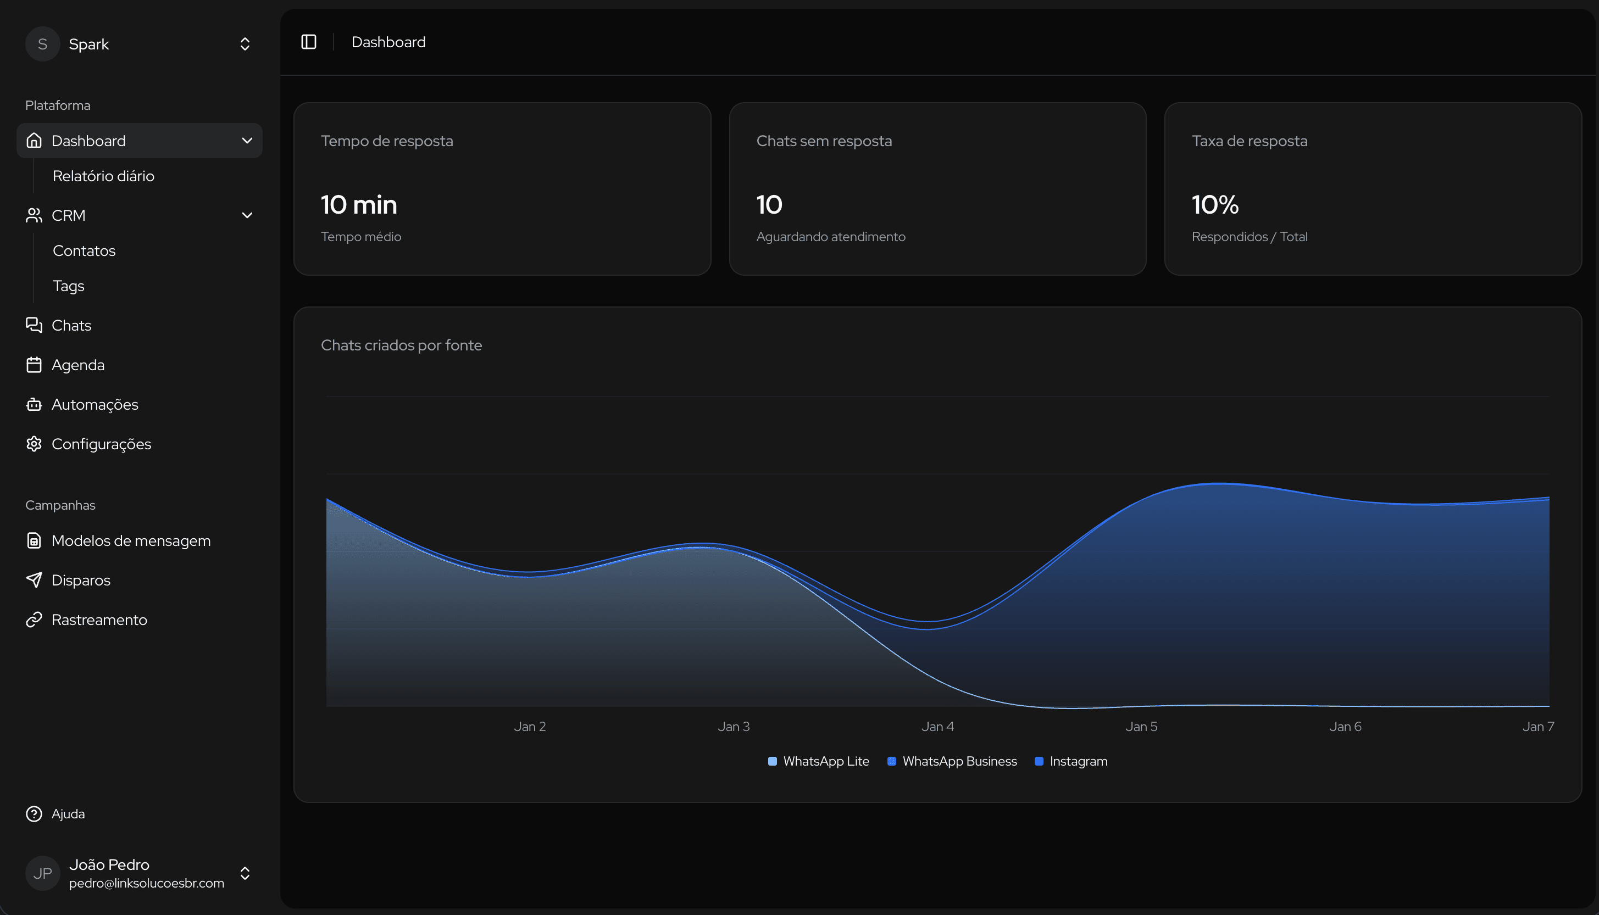Click the Campanhas section heading
This screenshot has height=915, width=1599.
click(60, 505)
